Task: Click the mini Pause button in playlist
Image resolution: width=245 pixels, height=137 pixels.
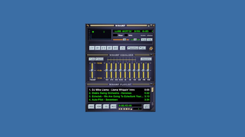Action: [124, 109]
